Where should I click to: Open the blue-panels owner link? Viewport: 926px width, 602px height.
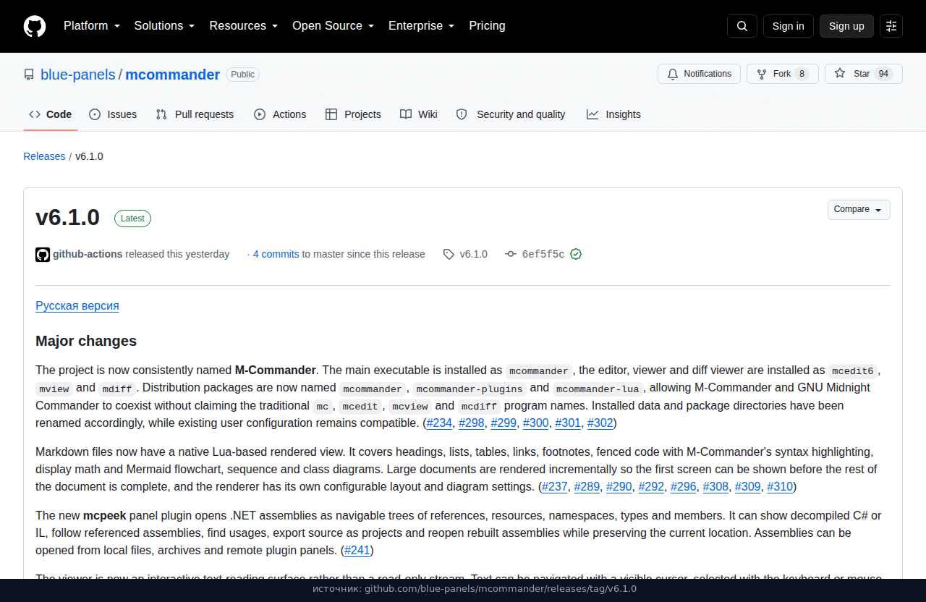[x=78, y=75]
